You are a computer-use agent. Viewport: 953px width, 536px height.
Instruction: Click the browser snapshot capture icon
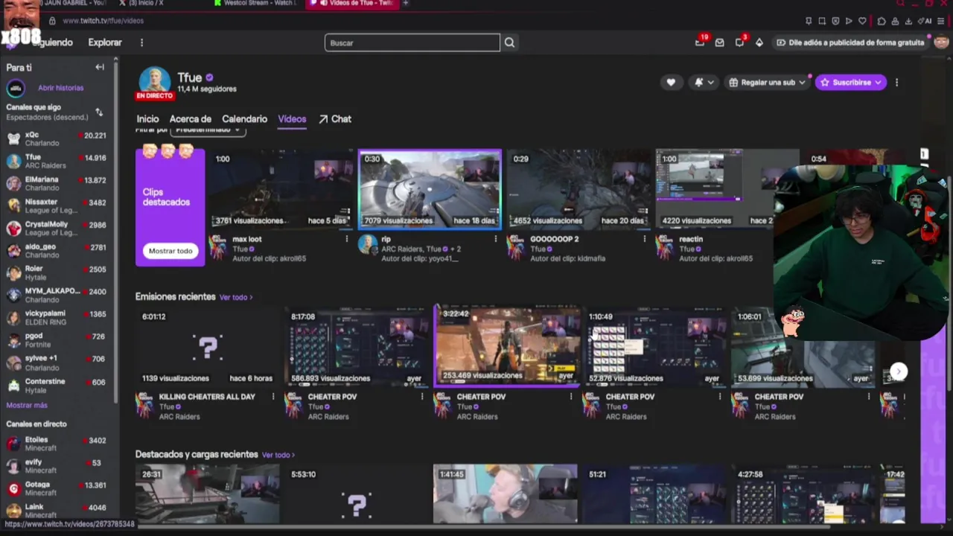822,21
